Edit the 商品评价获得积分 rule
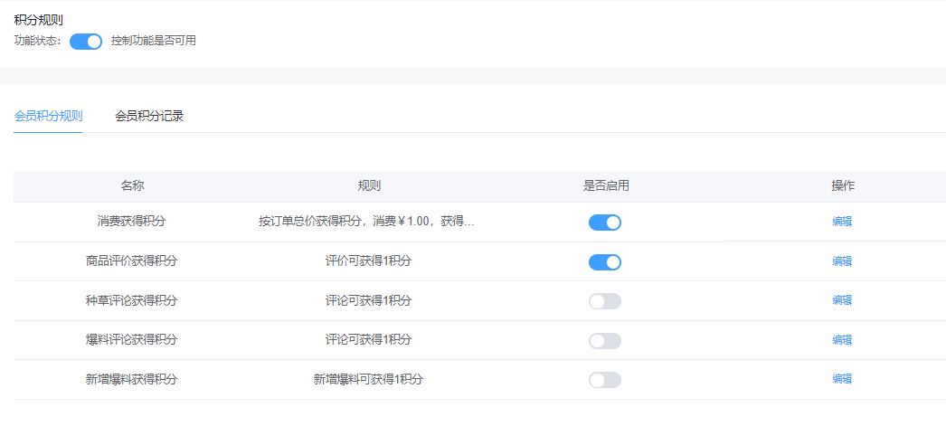Image resolution: width=946 pixels, height=436 pixels. coord(842,261)
